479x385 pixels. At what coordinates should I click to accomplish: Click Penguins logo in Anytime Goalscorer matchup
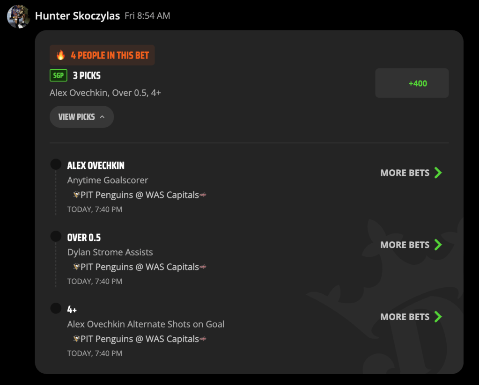[x=76, y=195]
